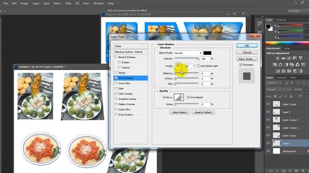Viewport: 309px width, 173px height.
Task: Lock transparent pixels of the layer
Action: 275,96
